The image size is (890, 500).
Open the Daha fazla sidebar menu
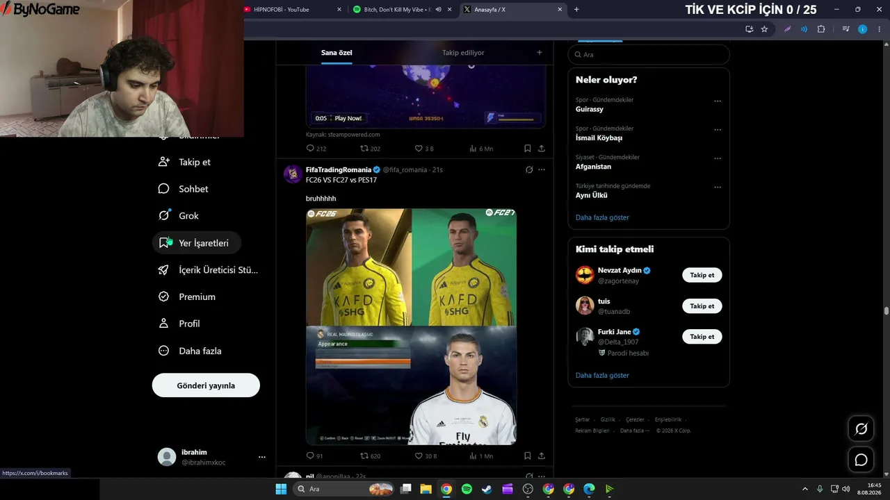pyautogui.click(x=190, y=351)
